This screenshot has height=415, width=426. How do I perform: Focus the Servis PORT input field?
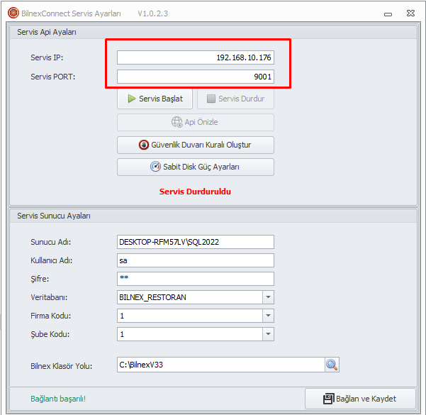[195, 77]
